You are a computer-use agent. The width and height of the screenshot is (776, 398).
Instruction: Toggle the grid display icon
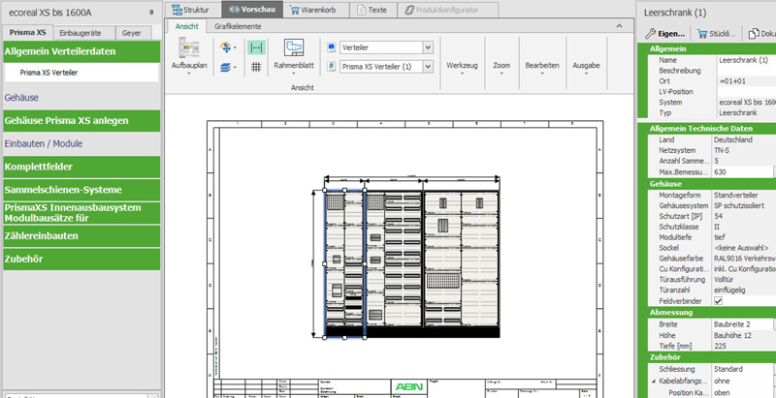click(256, 67)
